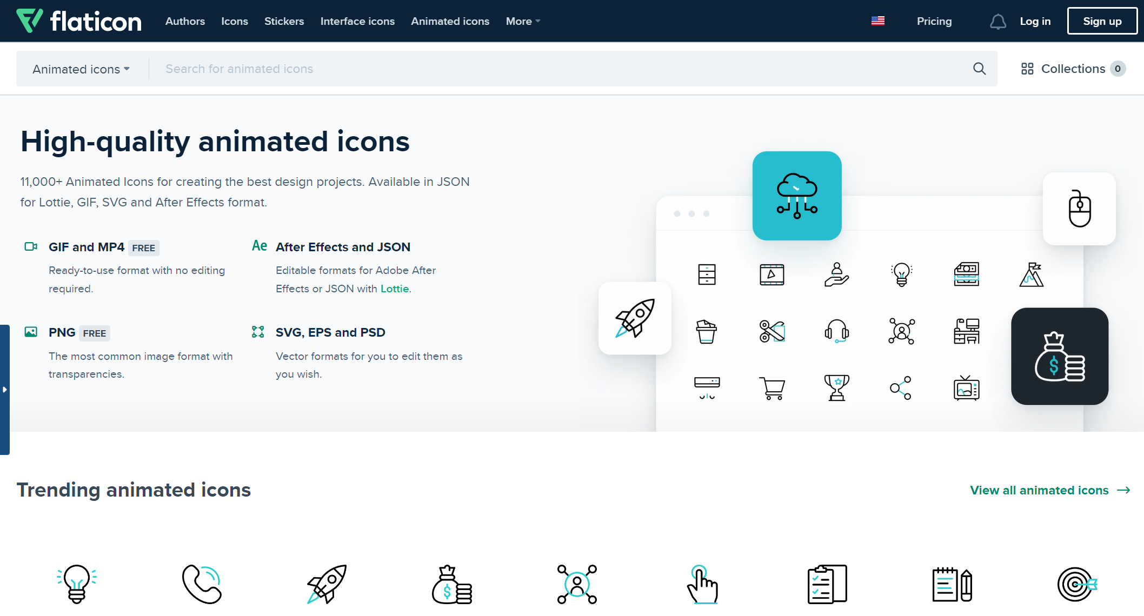The height and width of the screenshot is (616, 1144).
Task: Click the View all animated icons link
Action: [x=1049, y=490]
